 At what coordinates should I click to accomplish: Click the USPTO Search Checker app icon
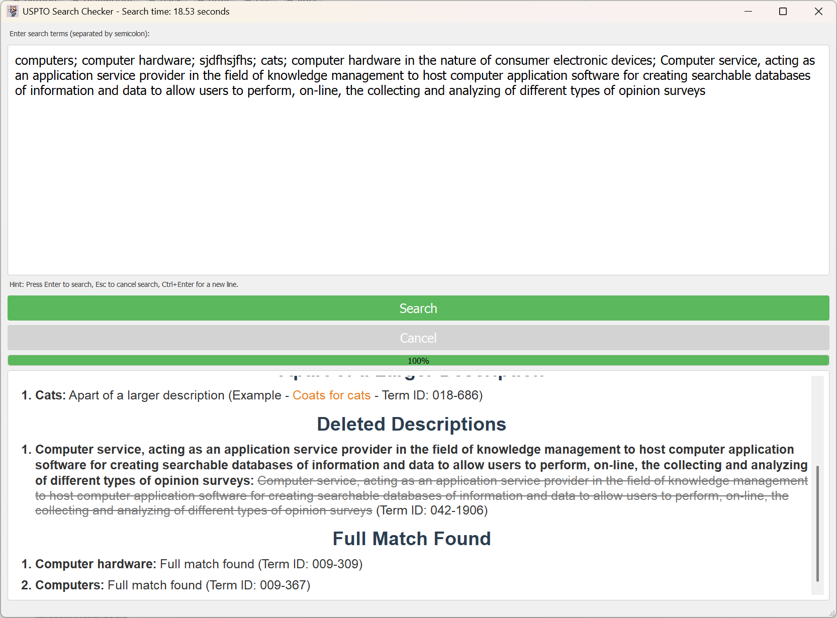tap(13, 11)
